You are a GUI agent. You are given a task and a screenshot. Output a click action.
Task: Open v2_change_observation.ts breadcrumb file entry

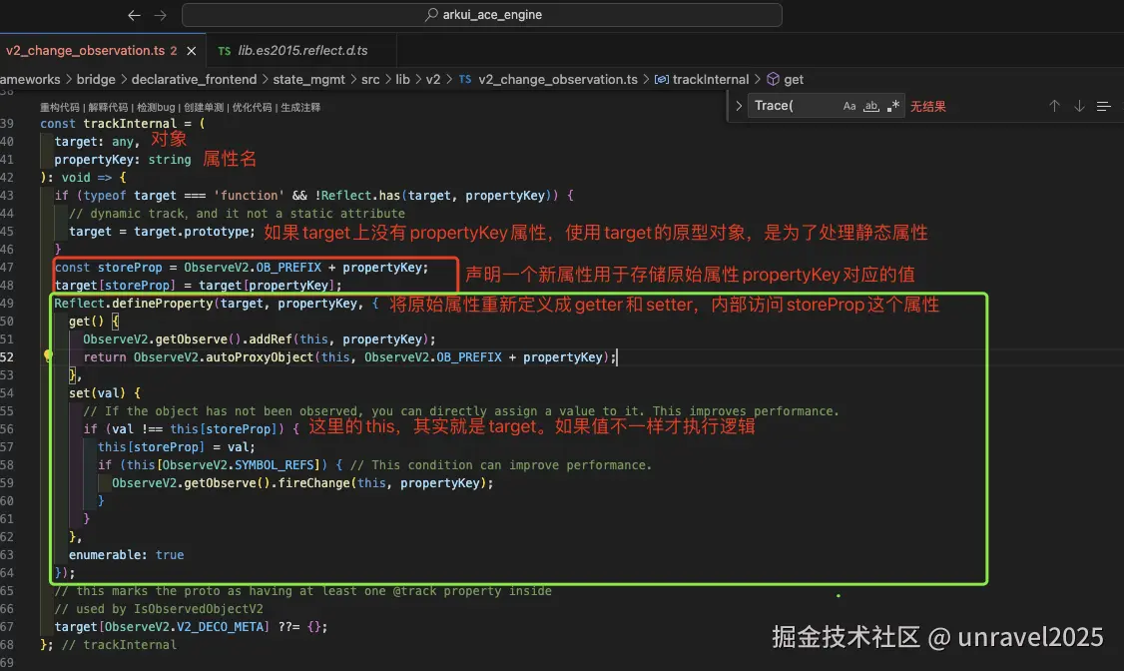pyautogui.click(x=558, y=80)
